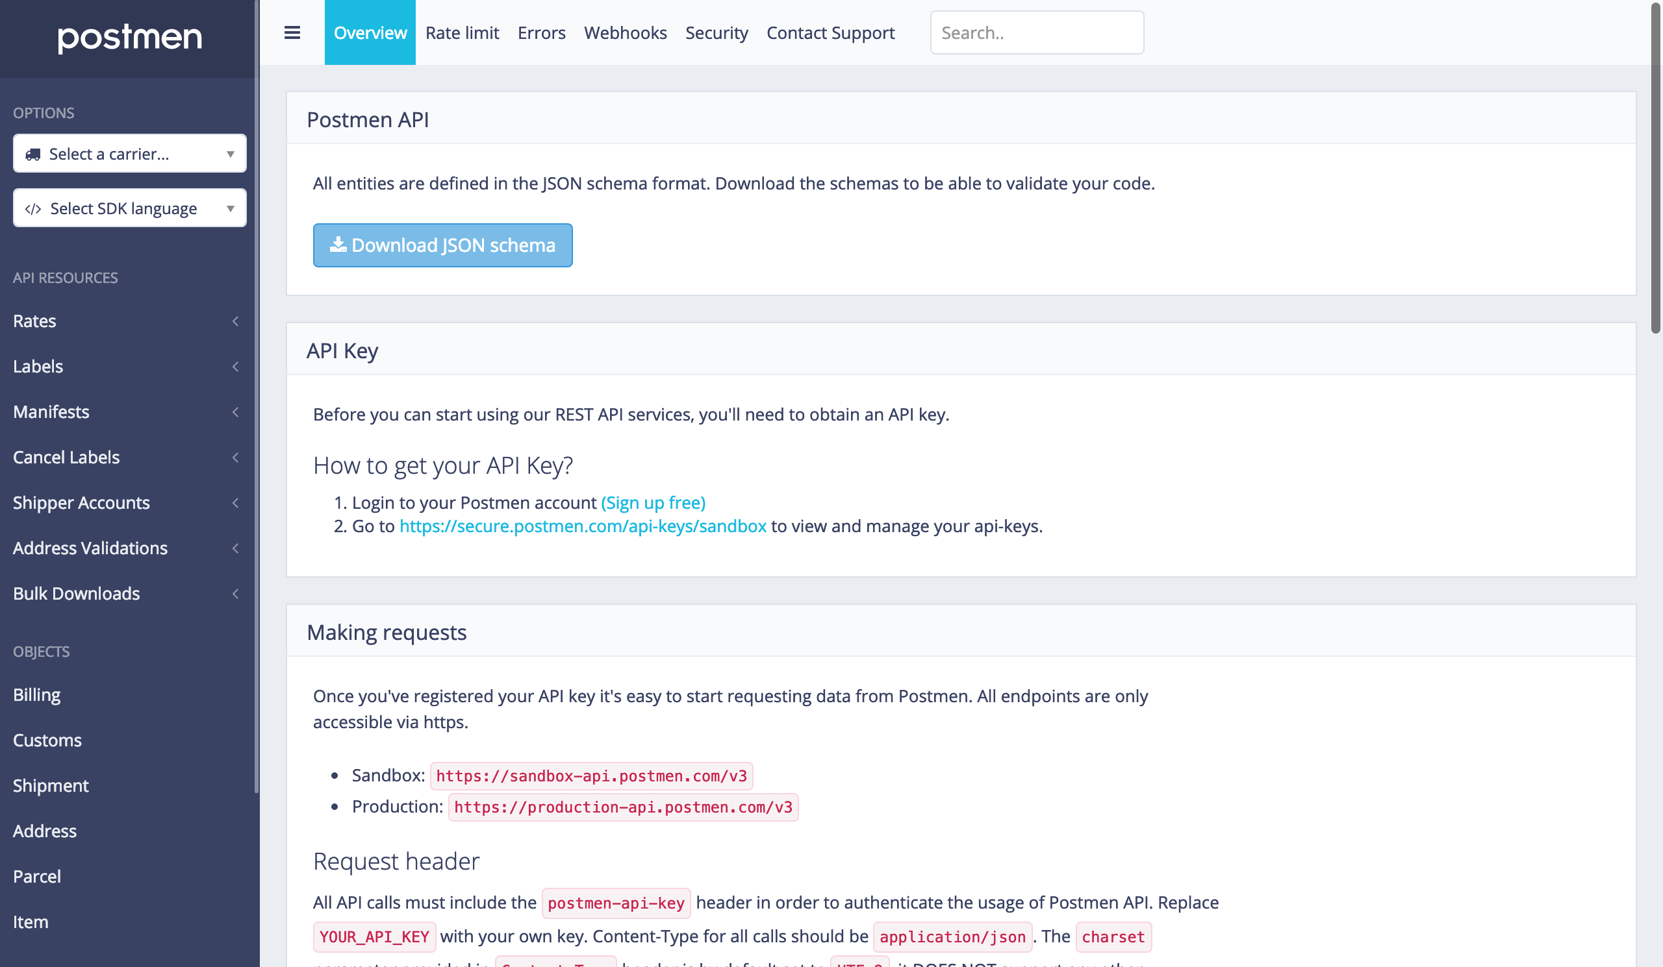Click the API Key section heading
The image size is (1663, 967).
click(x=342, y=350)
